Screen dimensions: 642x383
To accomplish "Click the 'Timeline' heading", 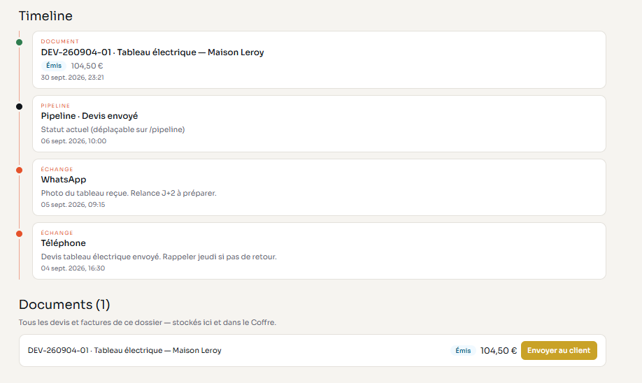I will coord(45,16).
